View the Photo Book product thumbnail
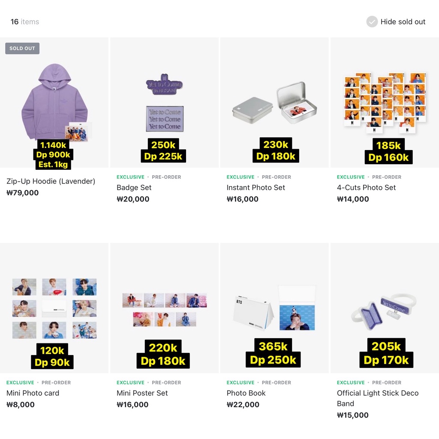Viewport: 439px width, 439px height. click(x=274, y=307)
